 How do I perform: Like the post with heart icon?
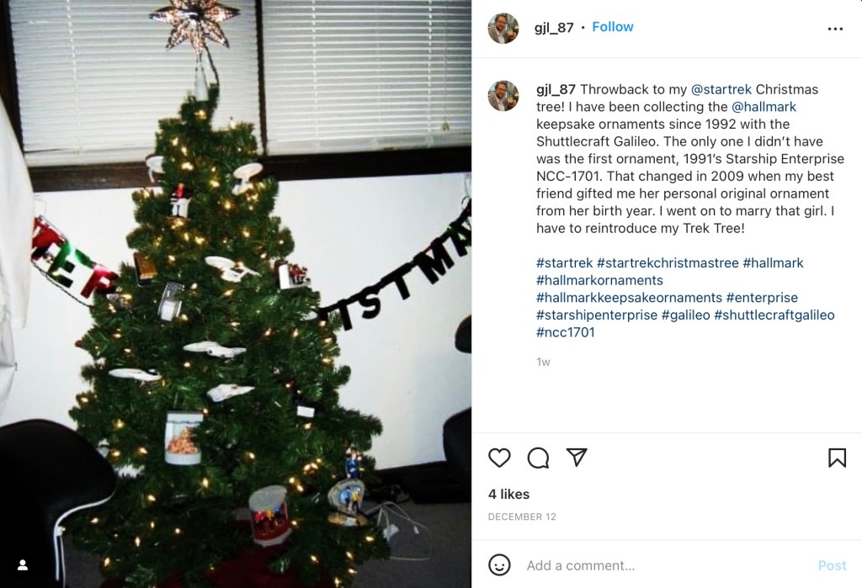coord(499,458)
